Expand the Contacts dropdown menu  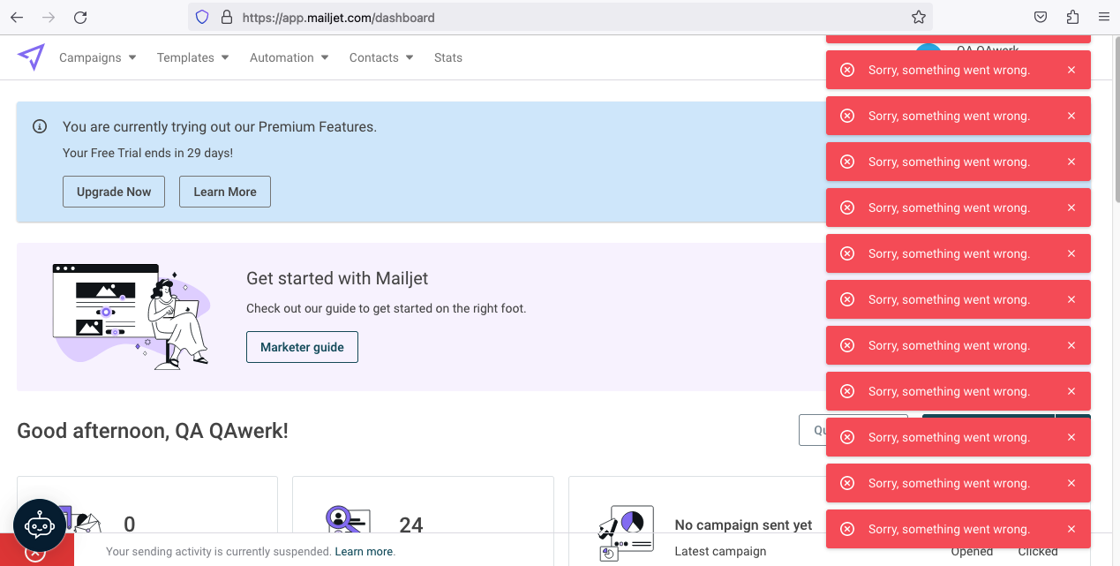(381, 57)
